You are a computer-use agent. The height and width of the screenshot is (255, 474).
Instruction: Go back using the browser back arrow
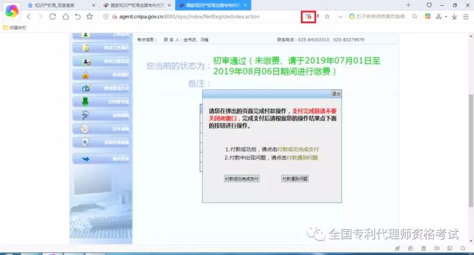[29, 16]
